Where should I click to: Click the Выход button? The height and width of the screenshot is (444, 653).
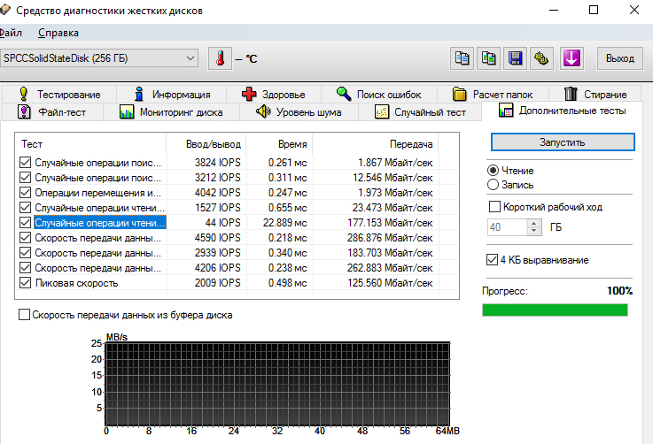click(620, 58)
